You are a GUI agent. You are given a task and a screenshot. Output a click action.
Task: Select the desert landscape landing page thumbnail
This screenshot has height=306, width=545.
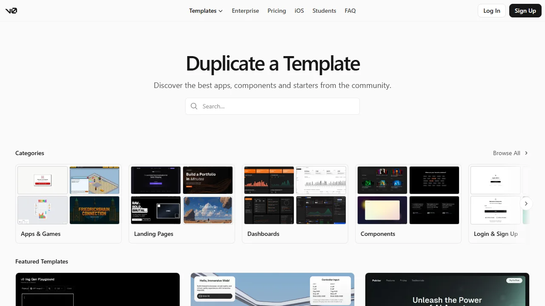(208, 210)
